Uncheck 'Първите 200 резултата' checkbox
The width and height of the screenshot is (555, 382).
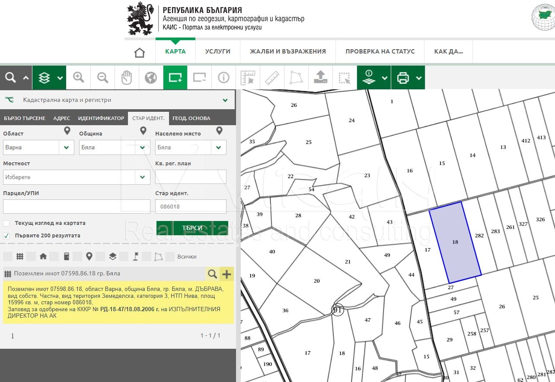(x=6, y=236)
